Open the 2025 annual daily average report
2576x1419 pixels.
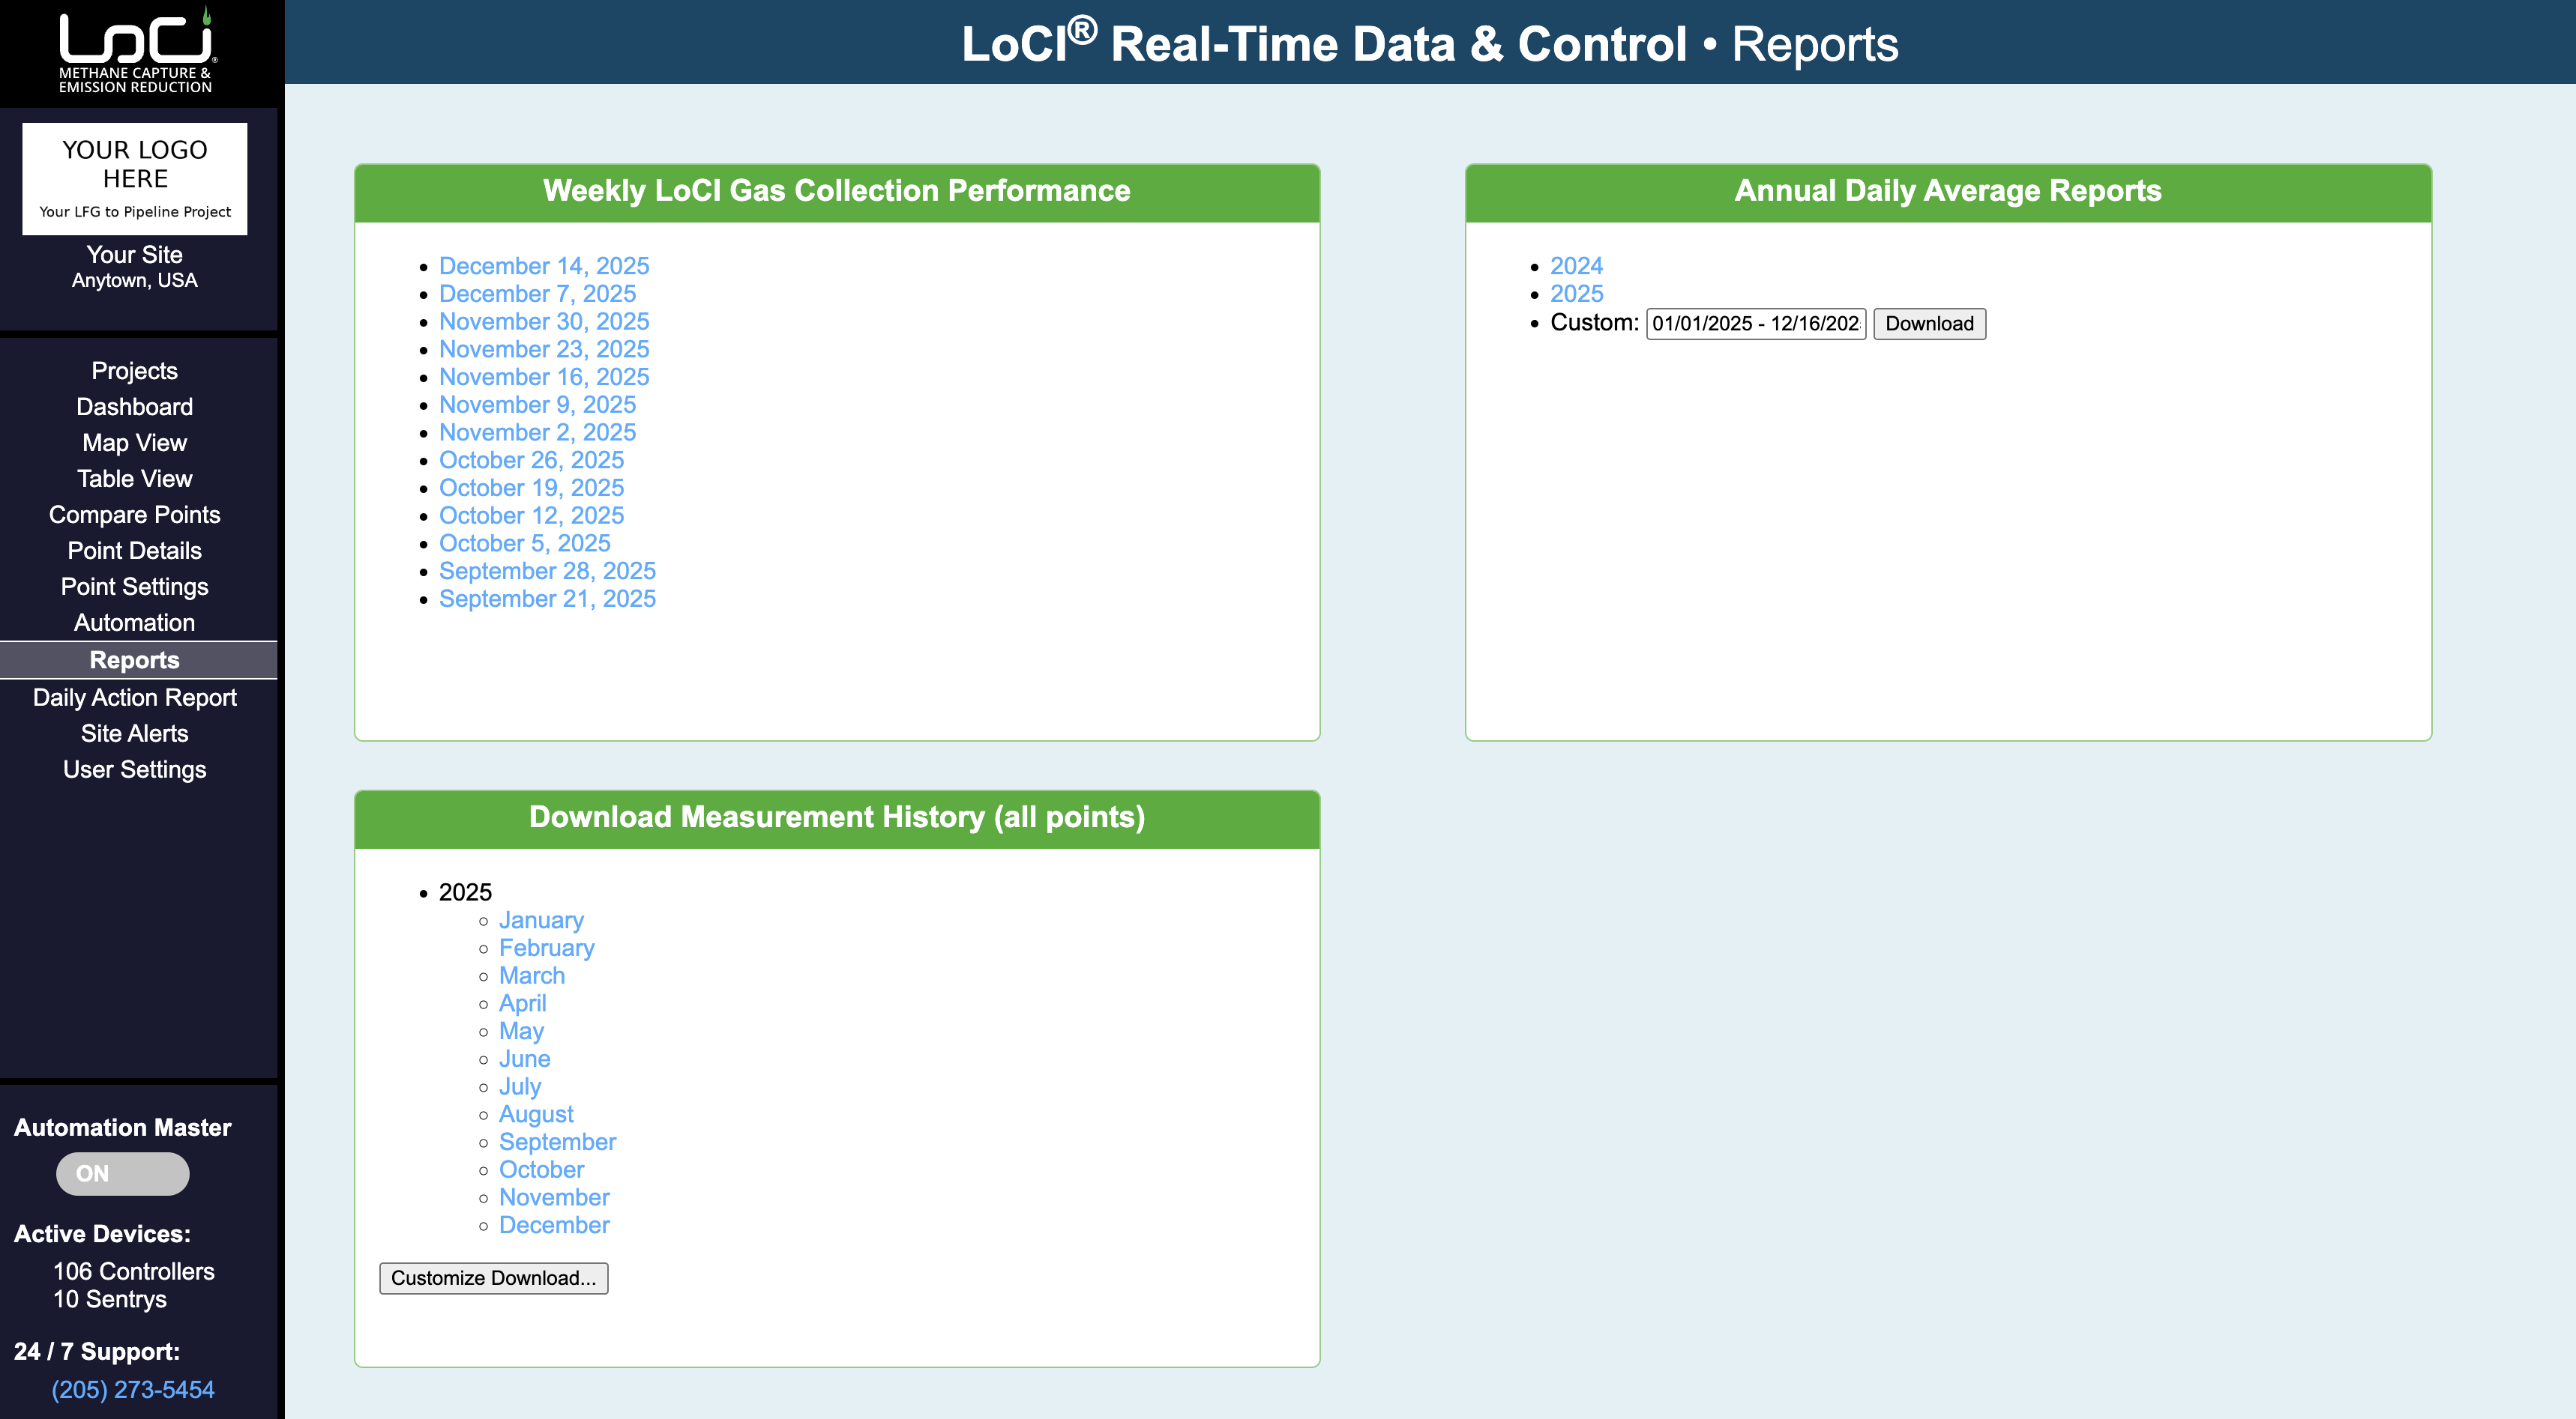pos(1576,294)
